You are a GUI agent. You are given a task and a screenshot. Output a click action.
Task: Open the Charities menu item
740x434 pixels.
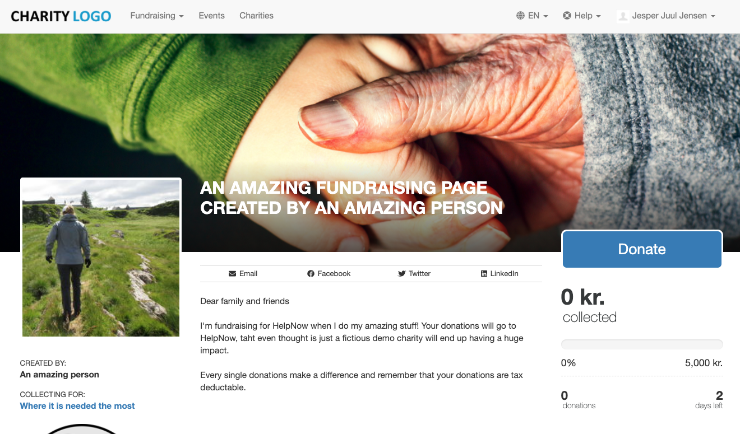pos(256,16)
